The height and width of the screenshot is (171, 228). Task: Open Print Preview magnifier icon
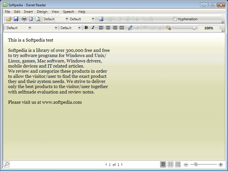click(x=38, y=19)
